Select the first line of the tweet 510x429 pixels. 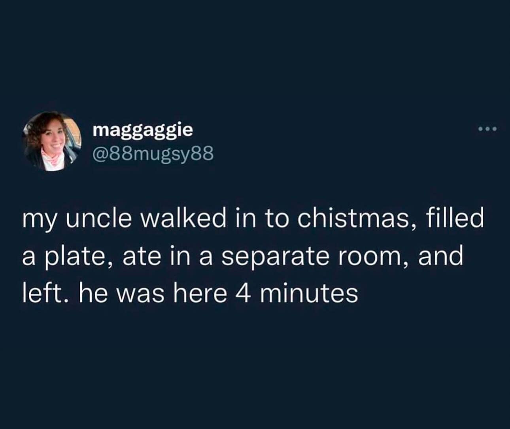coord(252,220)
